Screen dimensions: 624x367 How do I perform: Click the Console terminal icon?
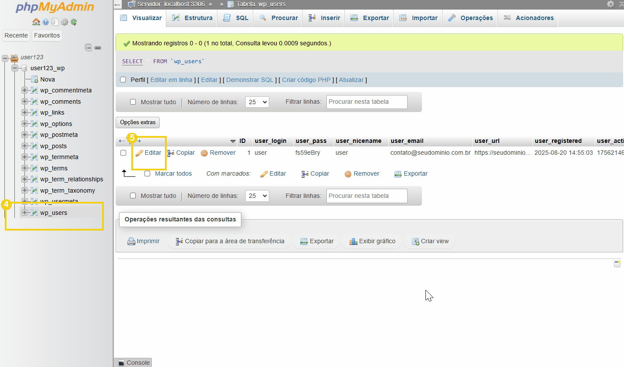tap(121, 363)
